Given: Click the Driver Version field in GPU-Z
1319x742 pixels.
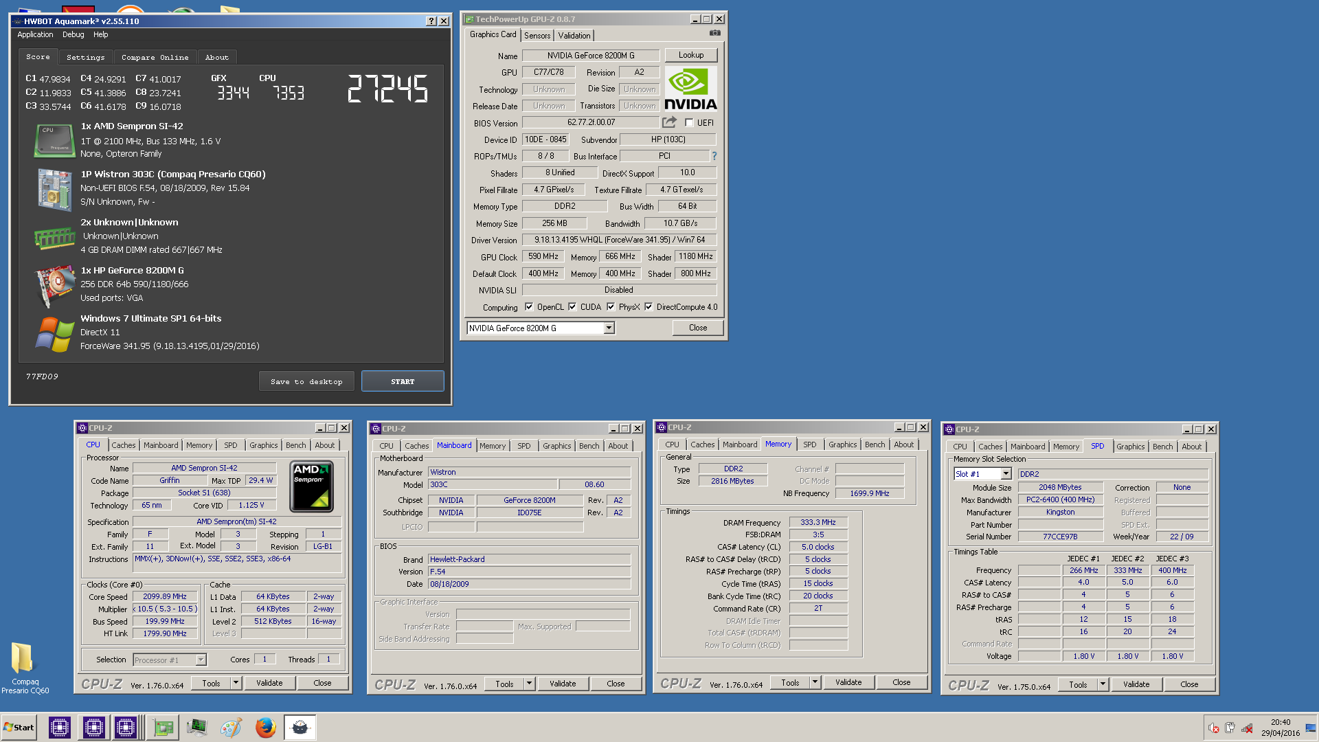Looking at the screenshot, I should tap(619, 240).
